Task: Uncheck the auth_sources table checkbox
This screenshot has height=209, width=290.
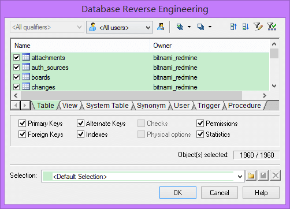Action: tap(17, 68)
